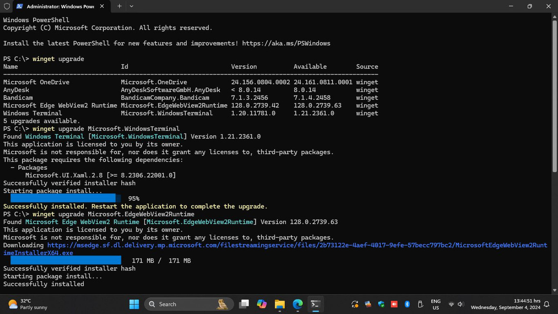Click the 'Source' column header
Image resolution: width=558 pixels, height=314 pixels.
pos(367,67)
